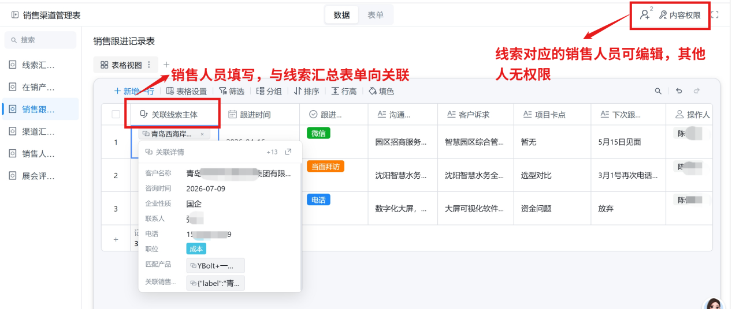Open the add collaborator icon
The height and width of the screenshot is (309, 732).
point(646,15)
